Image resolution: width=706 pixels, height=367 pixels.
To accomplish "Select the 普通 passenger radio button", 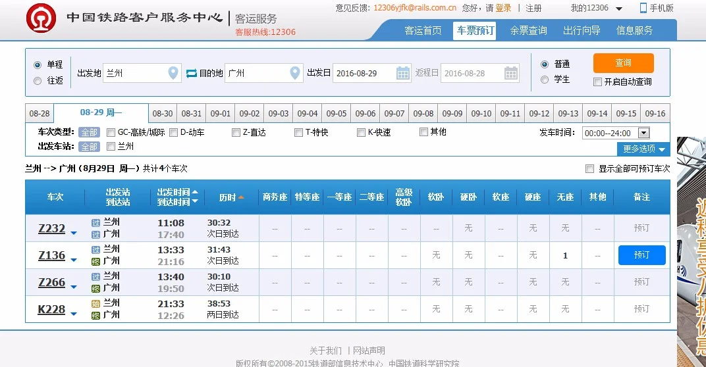I will point(545,64).
